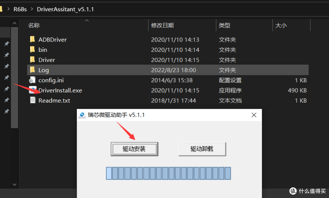Click the pin icon beside bin row
The width and height of the screenshot is (329, 198).
[6, 55]
